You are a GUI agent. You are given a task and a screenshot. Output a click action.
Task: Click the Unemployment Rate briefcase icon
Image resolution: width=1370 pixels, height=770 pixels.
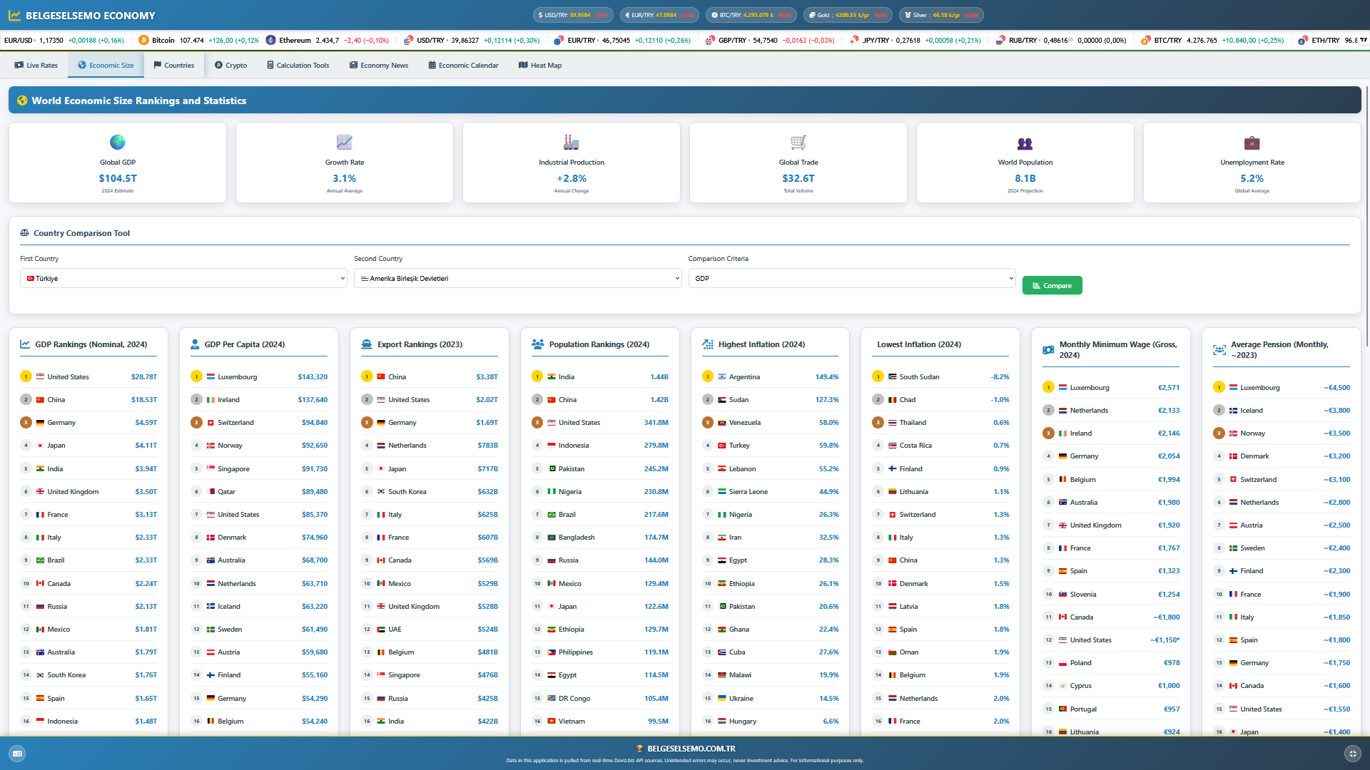(1252, 143)
